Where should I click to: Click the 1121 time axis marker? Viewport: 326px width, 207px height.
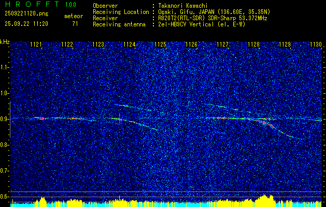pyautogui.click(x=36, y=44)
